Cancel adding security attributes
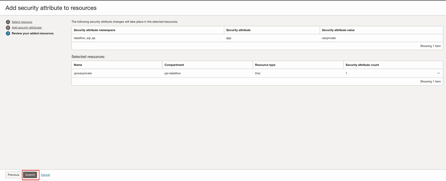The image size is (446, 181). [45, 175]
